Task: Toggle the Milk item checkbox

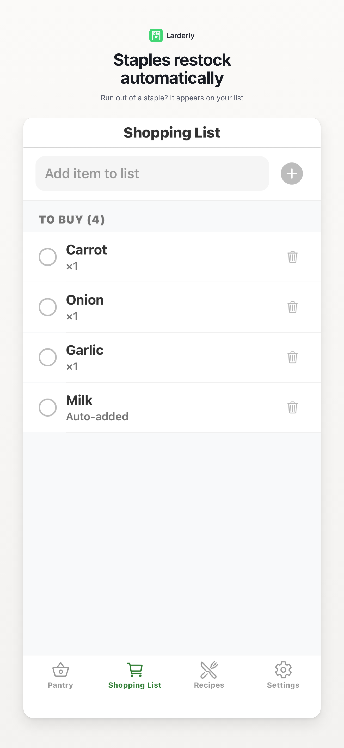Action: (x=48, y=407)
